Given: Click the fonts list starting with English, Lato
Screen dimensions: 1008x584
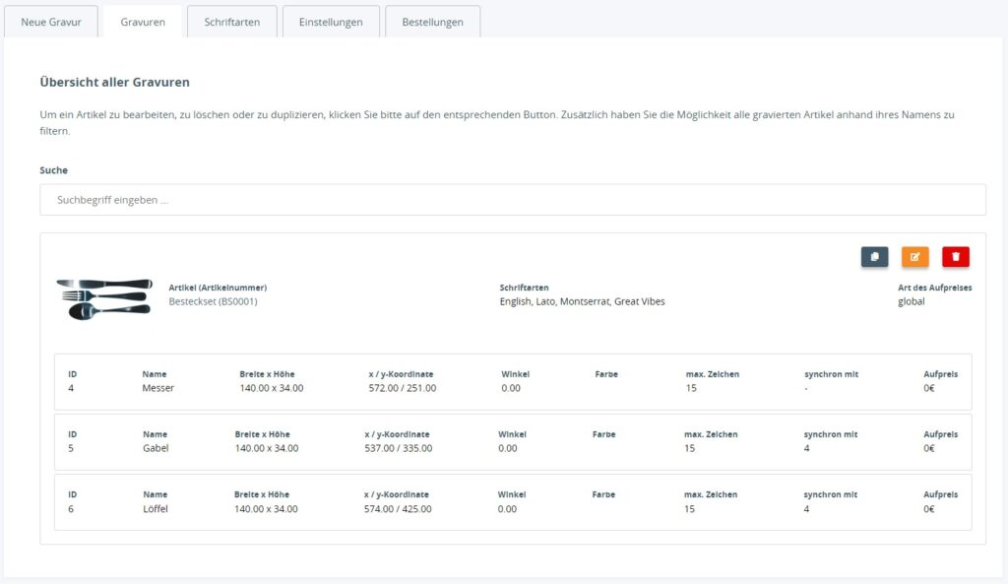Looking at the screenshot, I should pyautogui.click(x=582, y=301).
